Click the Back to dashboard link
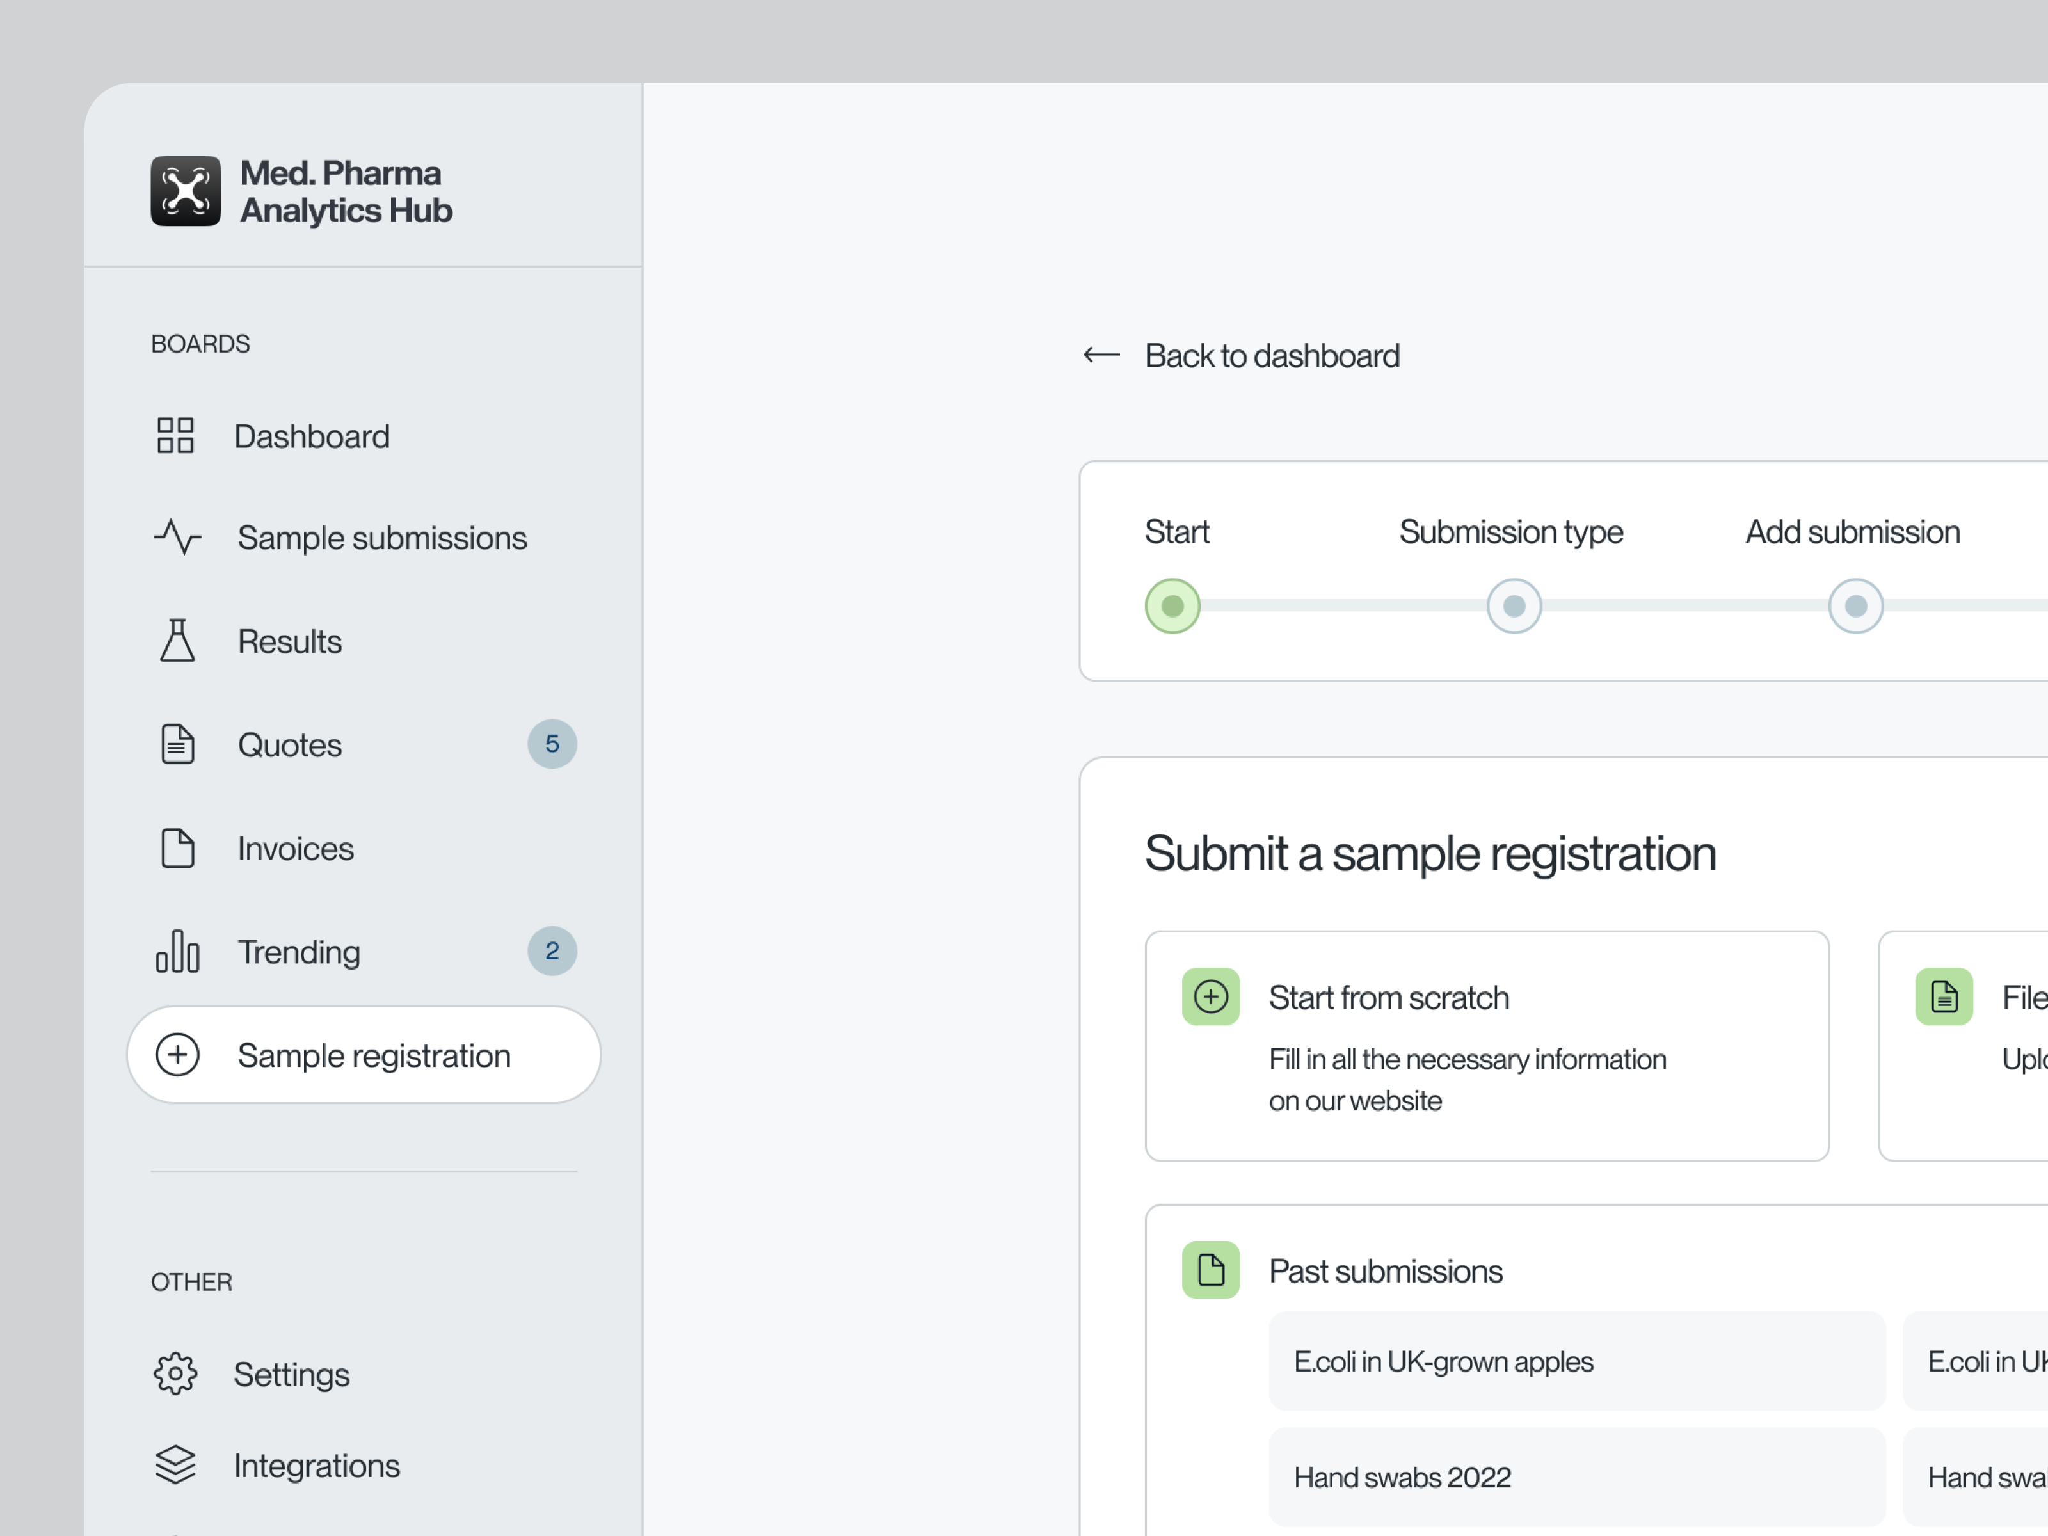This screenshot has width=2048, height=1536. pos(1272,356)
